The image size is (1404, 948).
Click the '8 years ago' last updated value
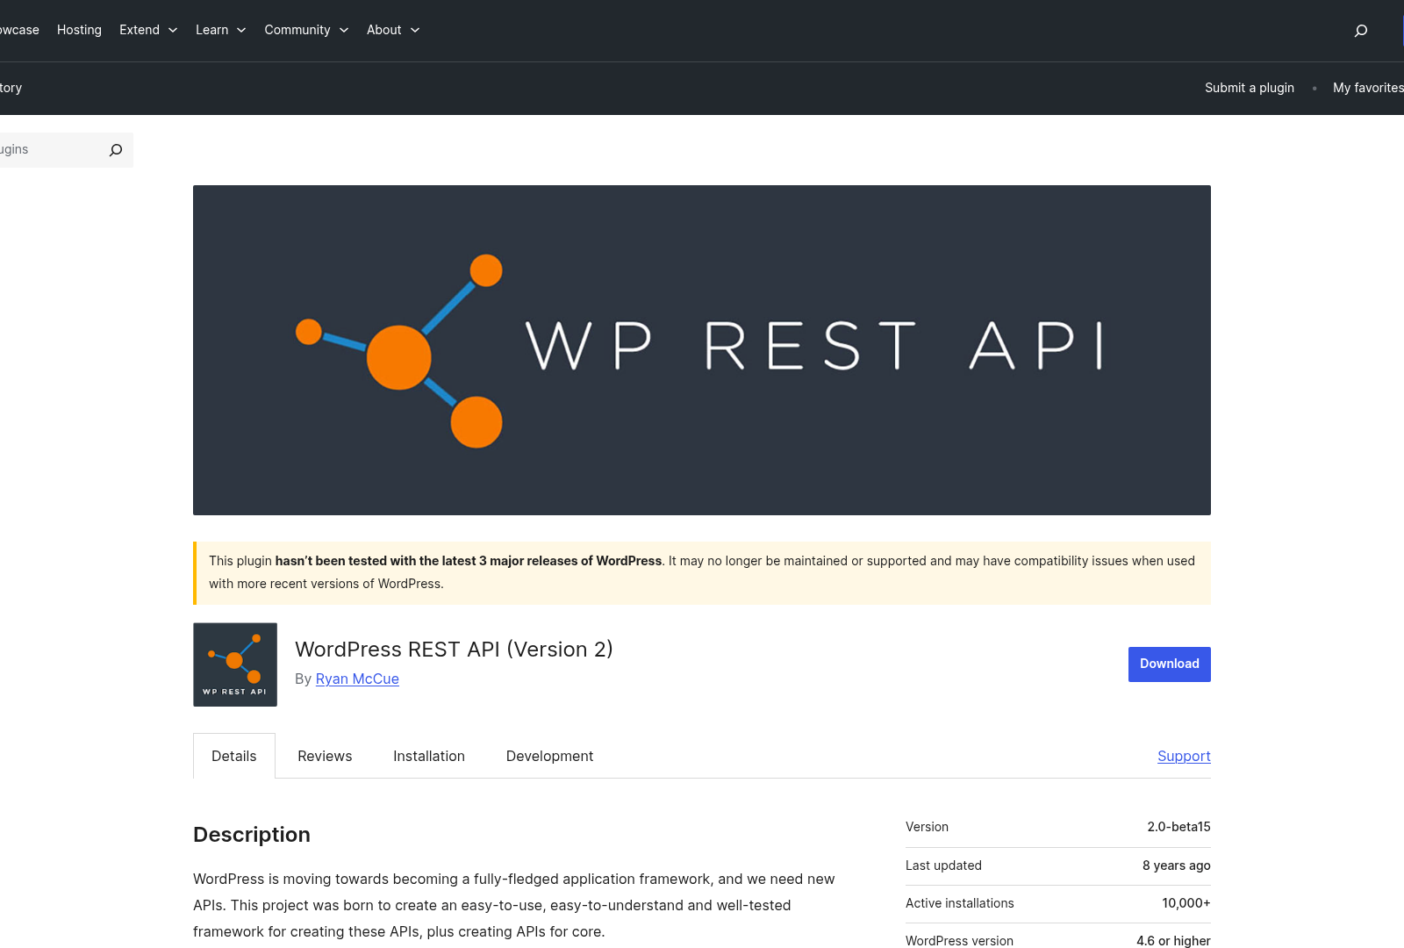[1177, 865]
